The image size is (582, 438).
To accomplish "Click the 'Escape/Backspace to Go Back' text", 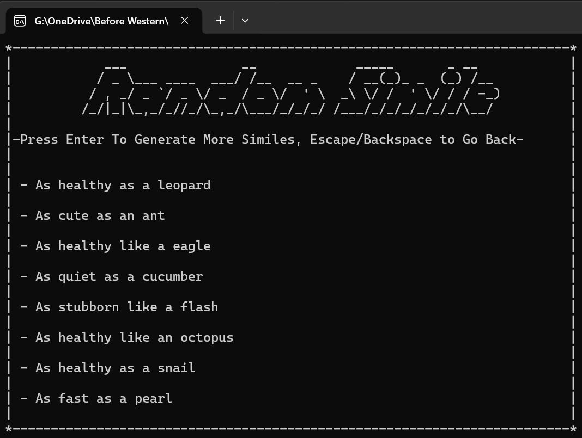I will (416, 139).
